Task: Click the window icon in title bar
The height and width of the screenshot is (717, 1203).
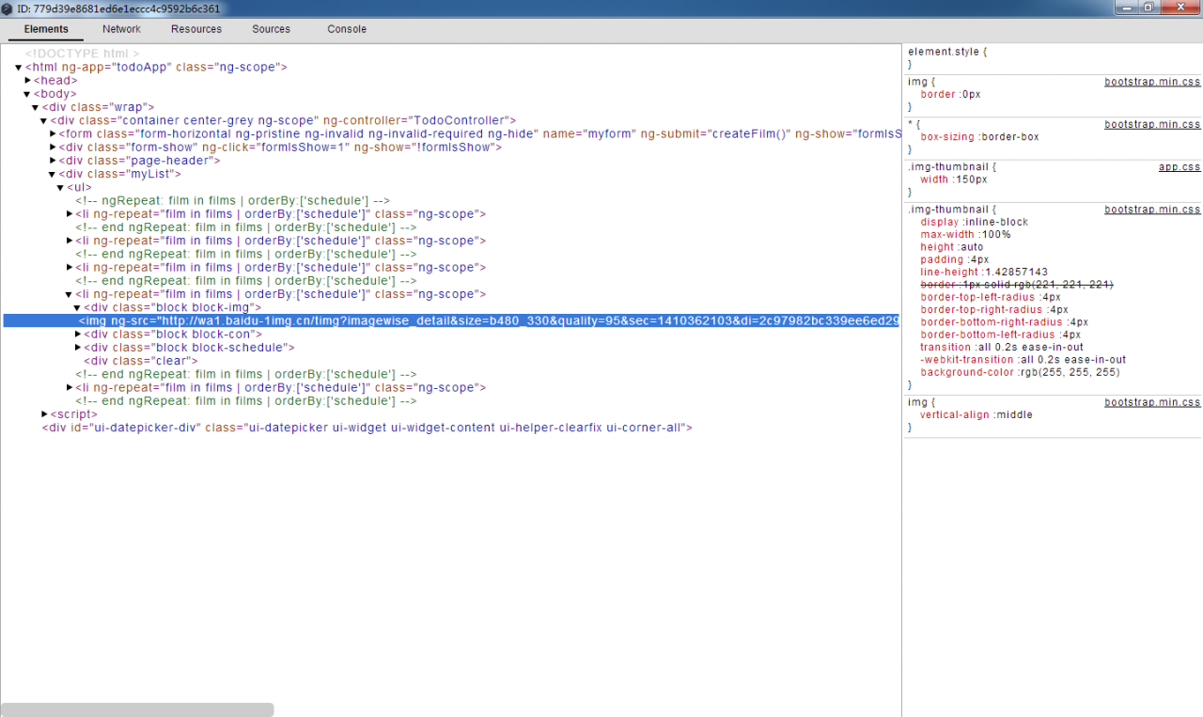Action: [8, 8]
